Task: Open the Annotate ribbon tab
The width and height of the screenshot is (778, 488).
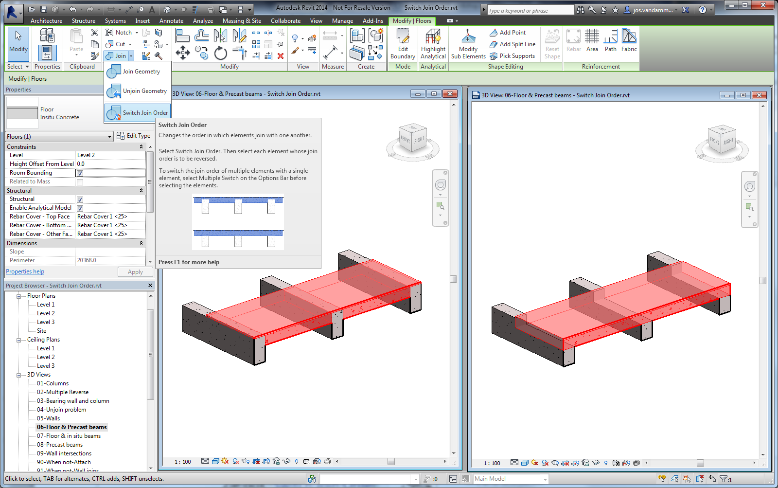Action: 171,21
